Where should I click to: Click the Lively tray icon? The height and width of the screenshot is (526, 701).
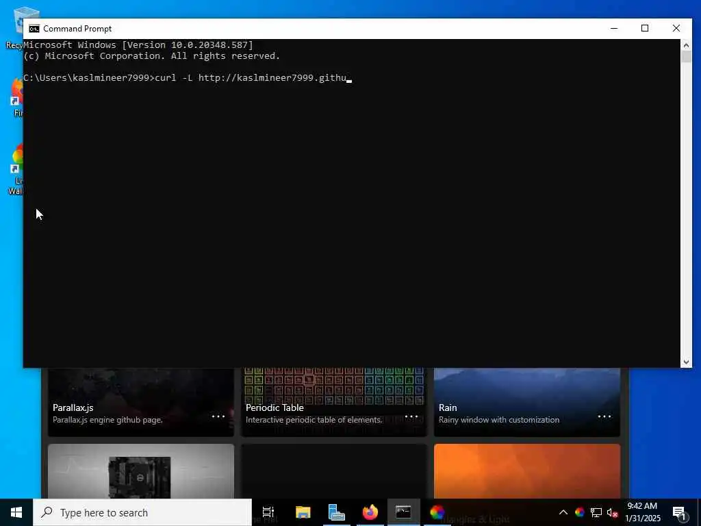click(x=579, y=512)
